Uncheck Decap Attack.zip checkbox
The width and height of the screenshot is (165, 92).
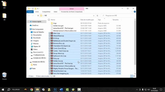pyautogui.click(x=50, y=53)
